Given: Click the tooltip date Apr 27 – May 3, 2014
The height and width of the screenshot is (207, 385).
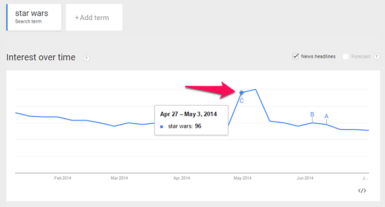Looking at the screenshot, I should pos(188,114).
